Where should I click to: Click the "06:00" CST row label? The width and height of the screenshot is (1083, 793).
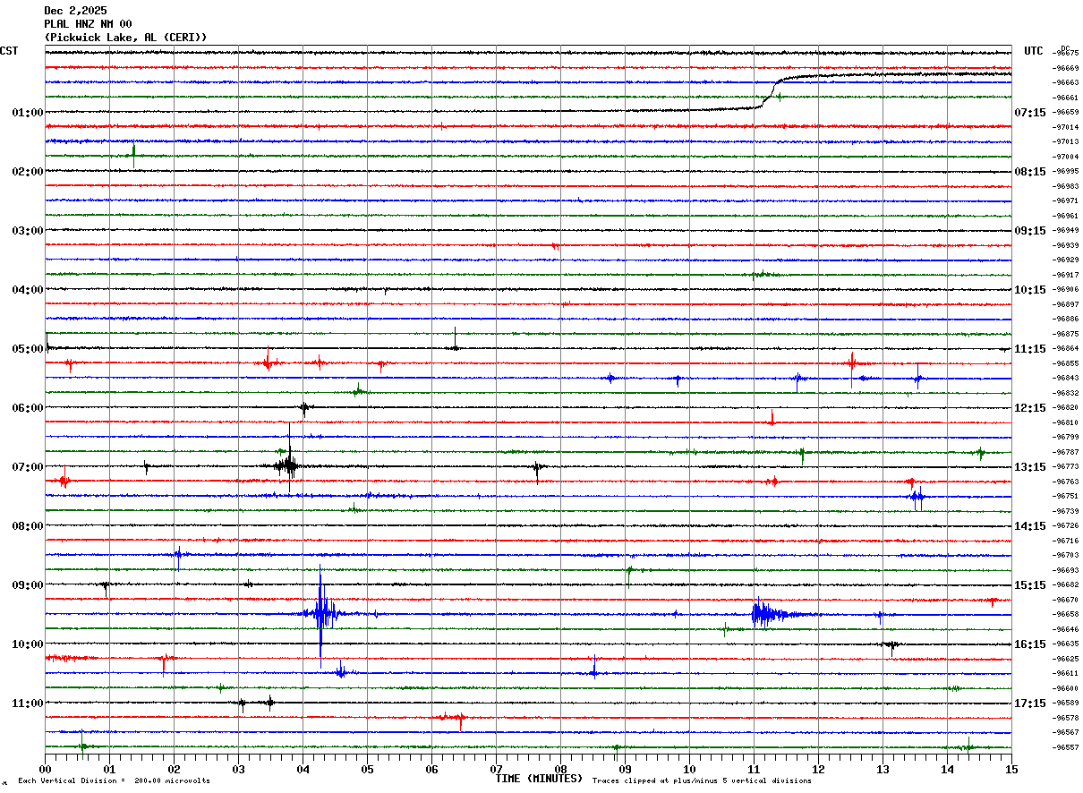[x=28, y=408]
